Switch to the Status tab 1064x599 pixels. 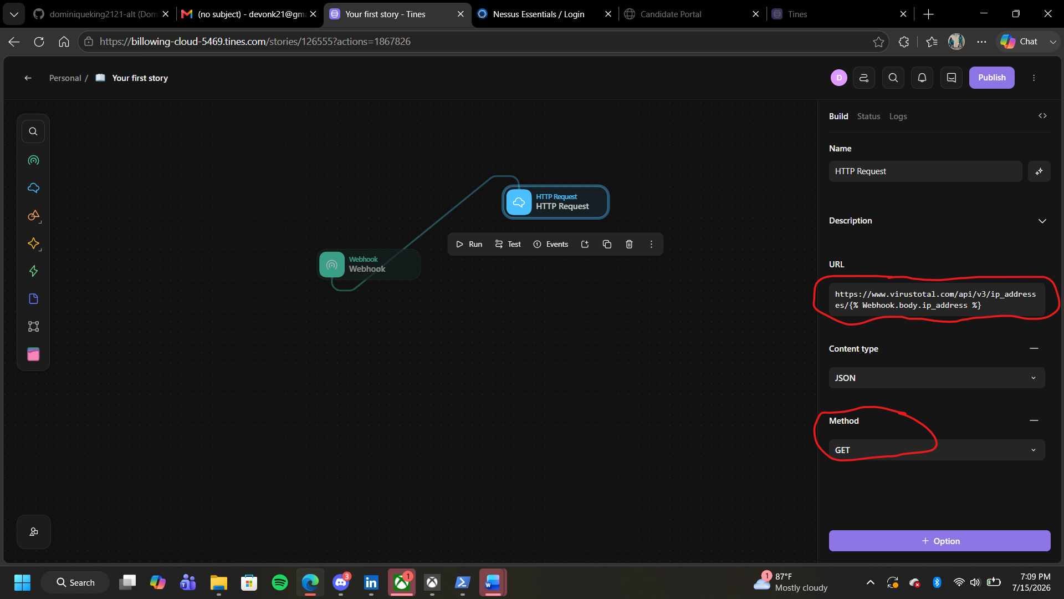(868, 116)
